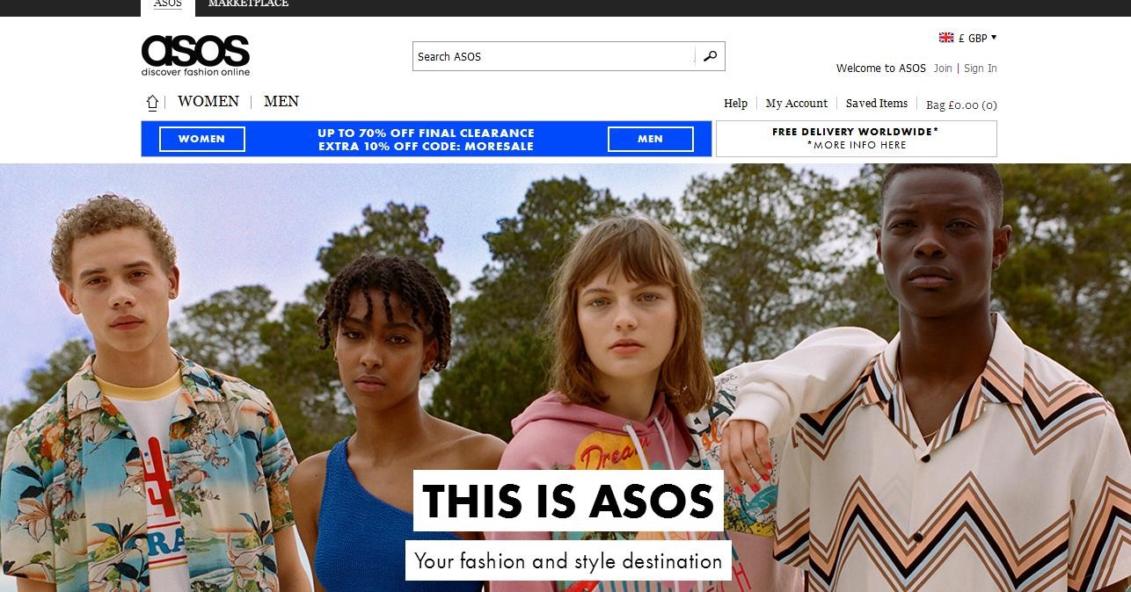Switch to the MARKETPLACE top tab
The height and width of the screenshot is (592, 1131).
[x=248, y=4]
